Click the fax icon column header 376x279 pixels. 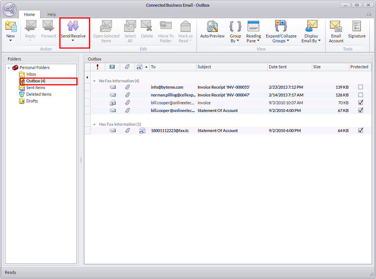coord(139,67)
